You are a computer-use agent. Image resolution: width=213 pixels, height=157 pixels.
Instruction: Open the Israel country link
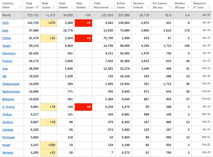pos(6,145)
